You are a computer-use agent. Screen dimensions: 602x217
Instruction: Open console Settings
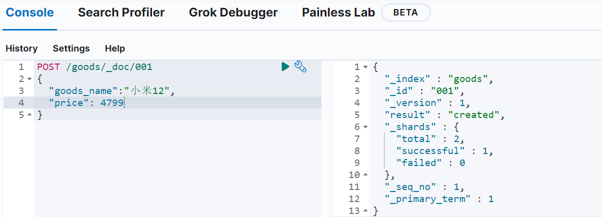point(71,48)
